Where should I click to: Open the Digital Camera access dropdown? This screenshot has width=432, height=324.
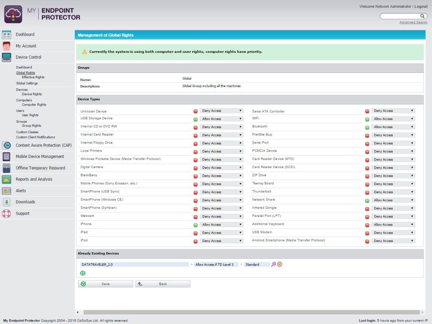222,168
